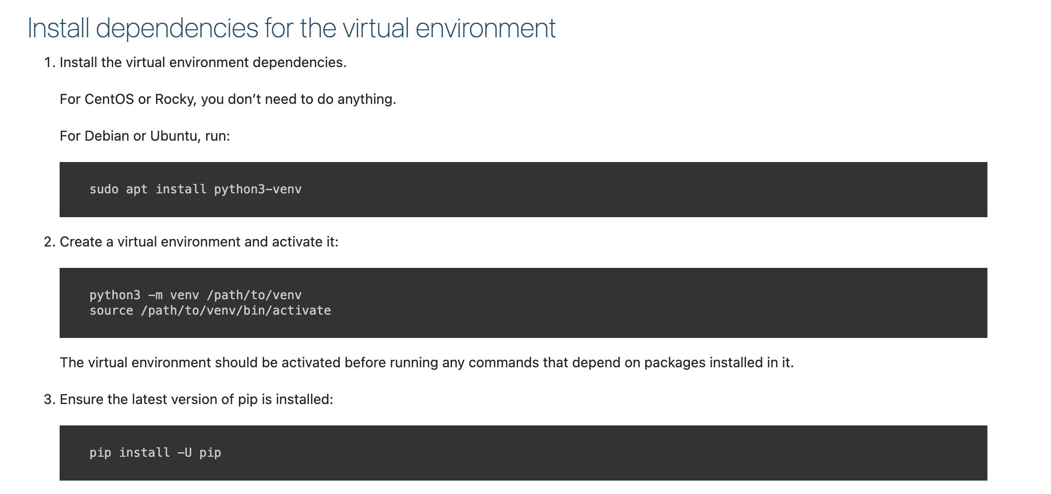Click step 1 text 'Install the virtual environment dependencies.'

coord(203,63)
